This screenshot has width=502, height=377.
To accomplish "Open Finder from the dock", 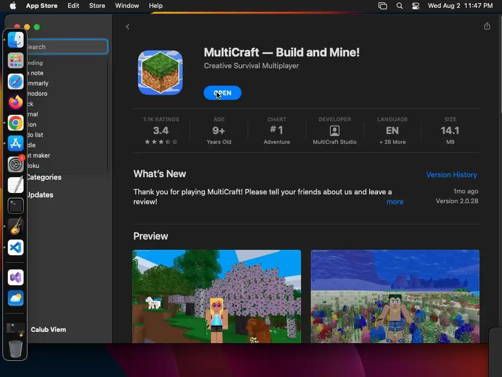I will pyautogui.click(x=15, y=40).
